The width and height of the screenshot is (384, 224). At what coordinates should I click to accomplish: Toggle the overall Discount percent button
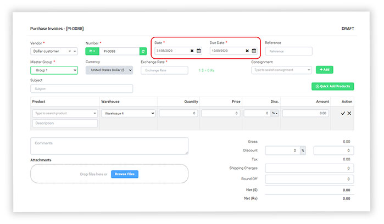tap(302, 150)
